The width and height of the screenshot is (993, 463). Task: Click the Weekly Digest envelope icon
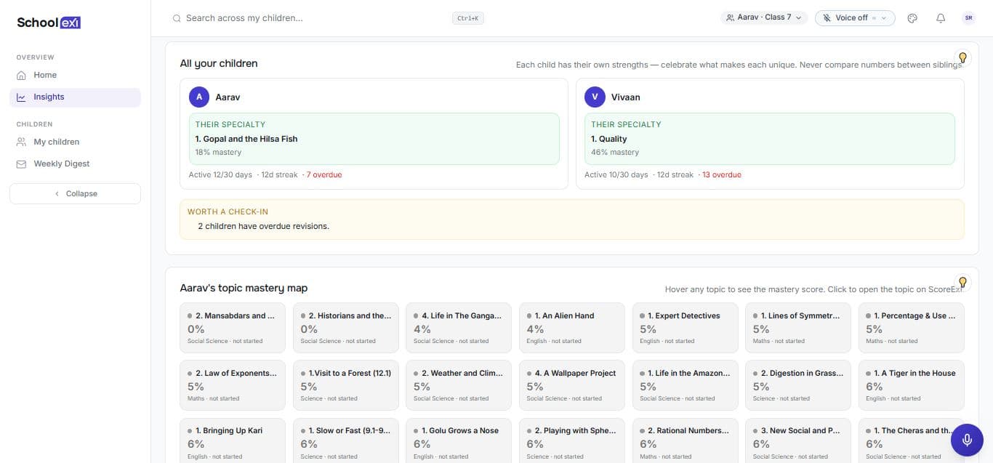coord(21,164)
